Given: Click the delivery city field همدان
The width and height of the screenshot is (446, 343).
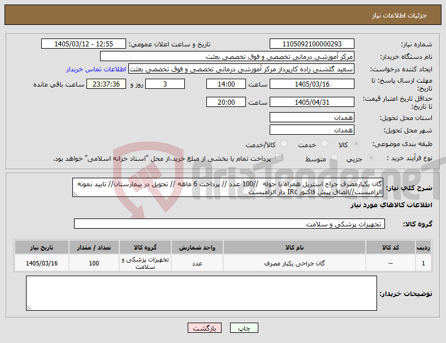Looking at the screenshot, I should [311, 130].
